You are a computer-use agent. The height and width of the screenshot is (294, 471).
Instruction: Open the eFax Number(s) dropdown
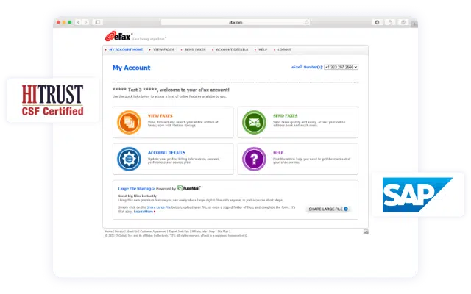pyautogui.click(x=341, y=67)
